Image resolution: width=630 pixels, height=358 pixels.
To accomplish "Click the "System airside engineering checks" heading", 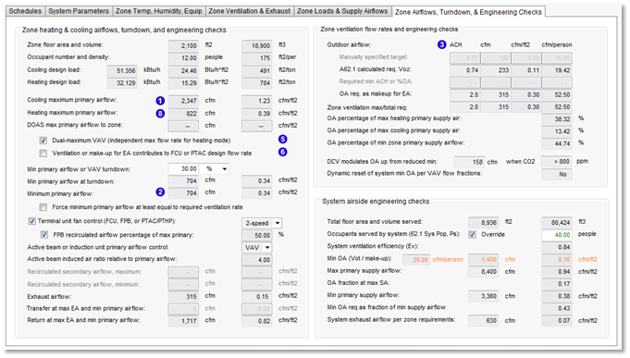I will click(x=376, y=202).
